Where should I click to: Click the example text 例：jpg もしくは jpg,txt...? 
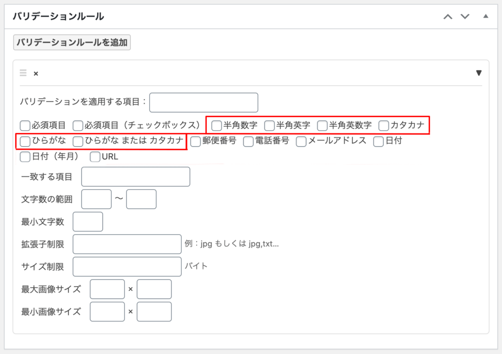[x=232, y=244]
